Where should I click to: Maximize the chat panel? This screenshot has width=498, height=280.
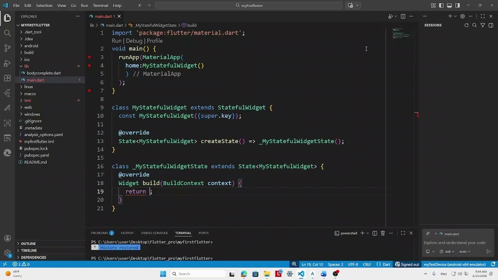pyautogui.click(x=483, y=16)
